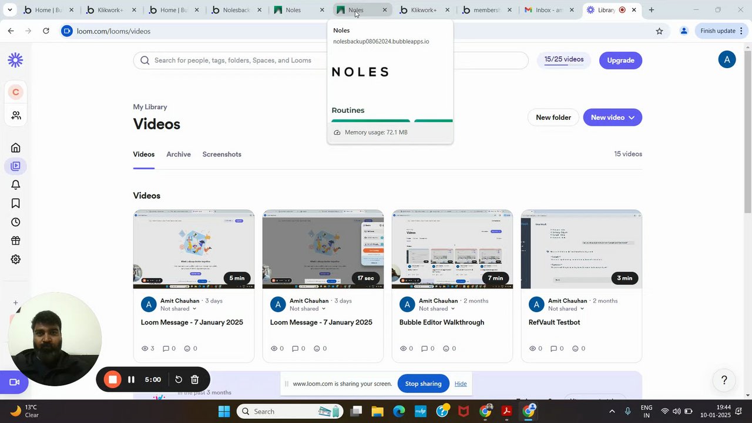Close the Library browser tab
Viewport: 752px width, 423px height.
633,10
